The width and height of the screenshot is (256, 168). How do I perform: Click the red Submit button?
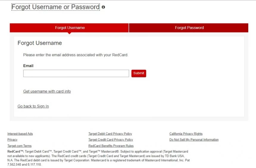click(139, 73)
